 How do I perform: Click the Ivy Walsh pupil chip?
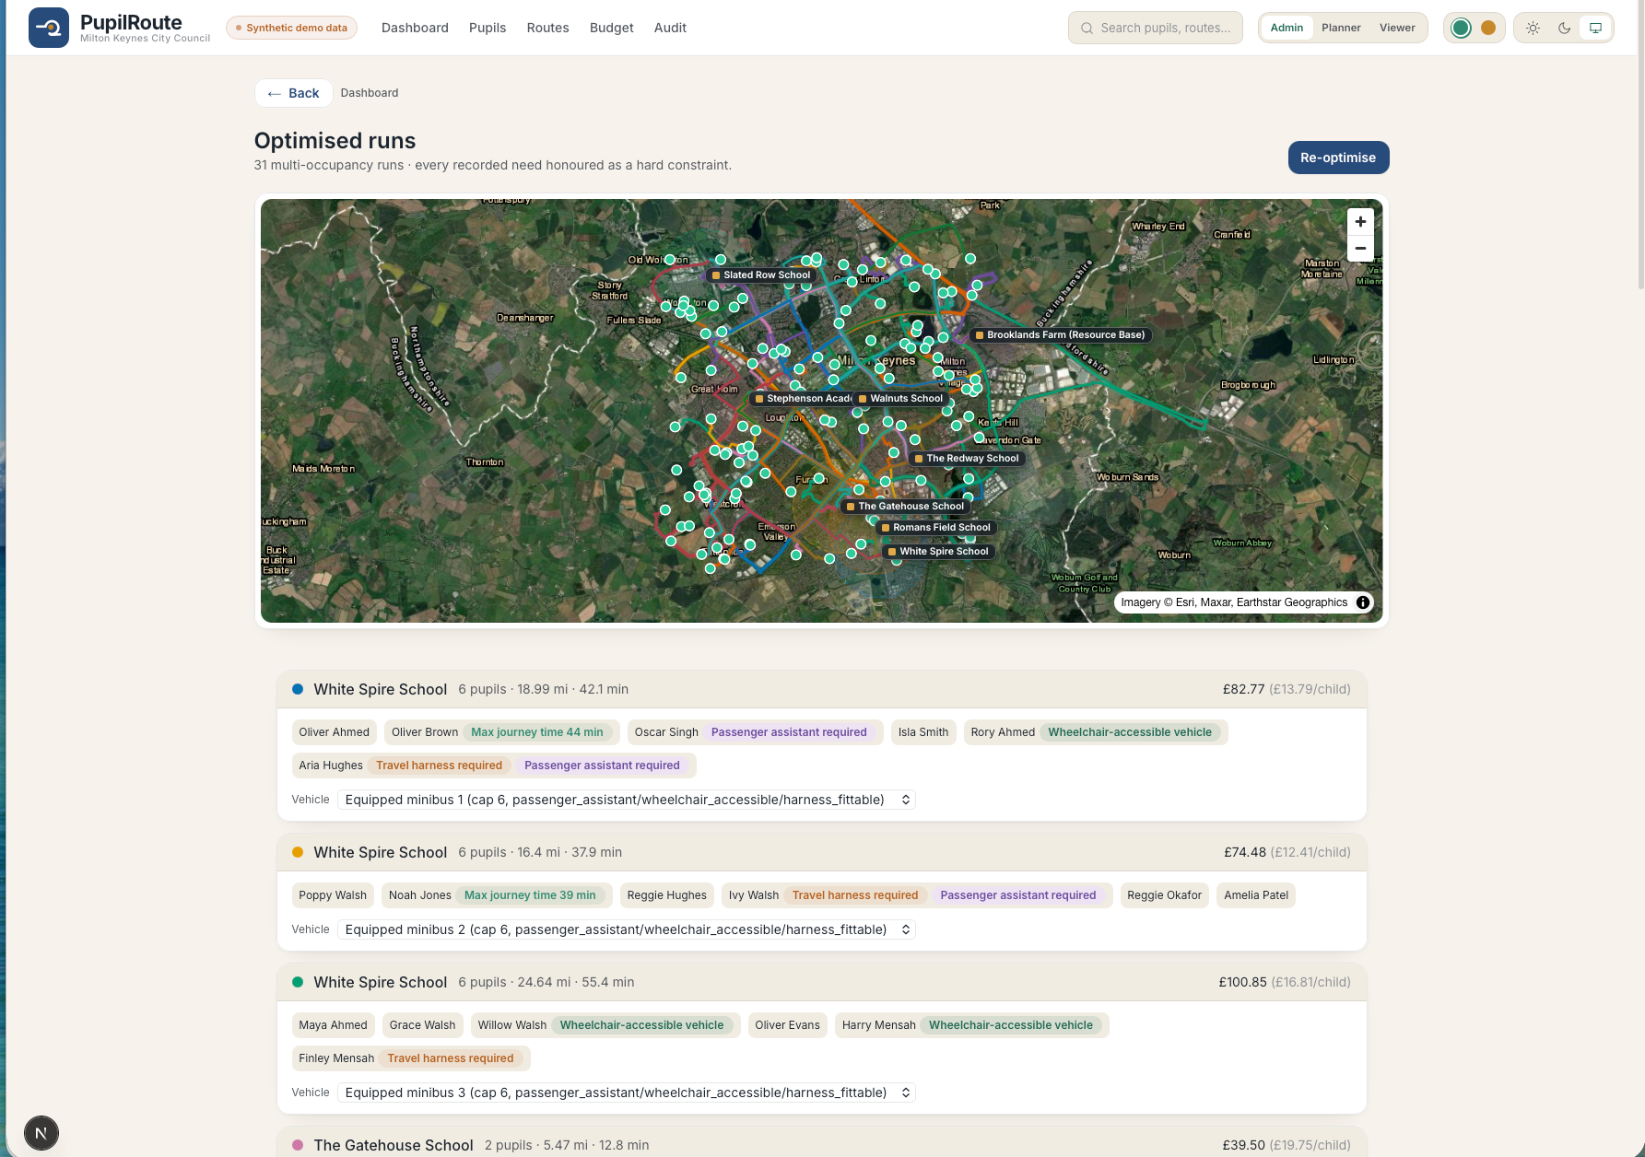tap(917, 895)
